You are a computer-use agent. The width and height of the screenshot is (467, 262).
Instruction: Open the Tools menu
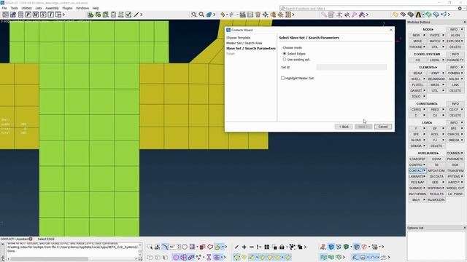click(14, 8)
